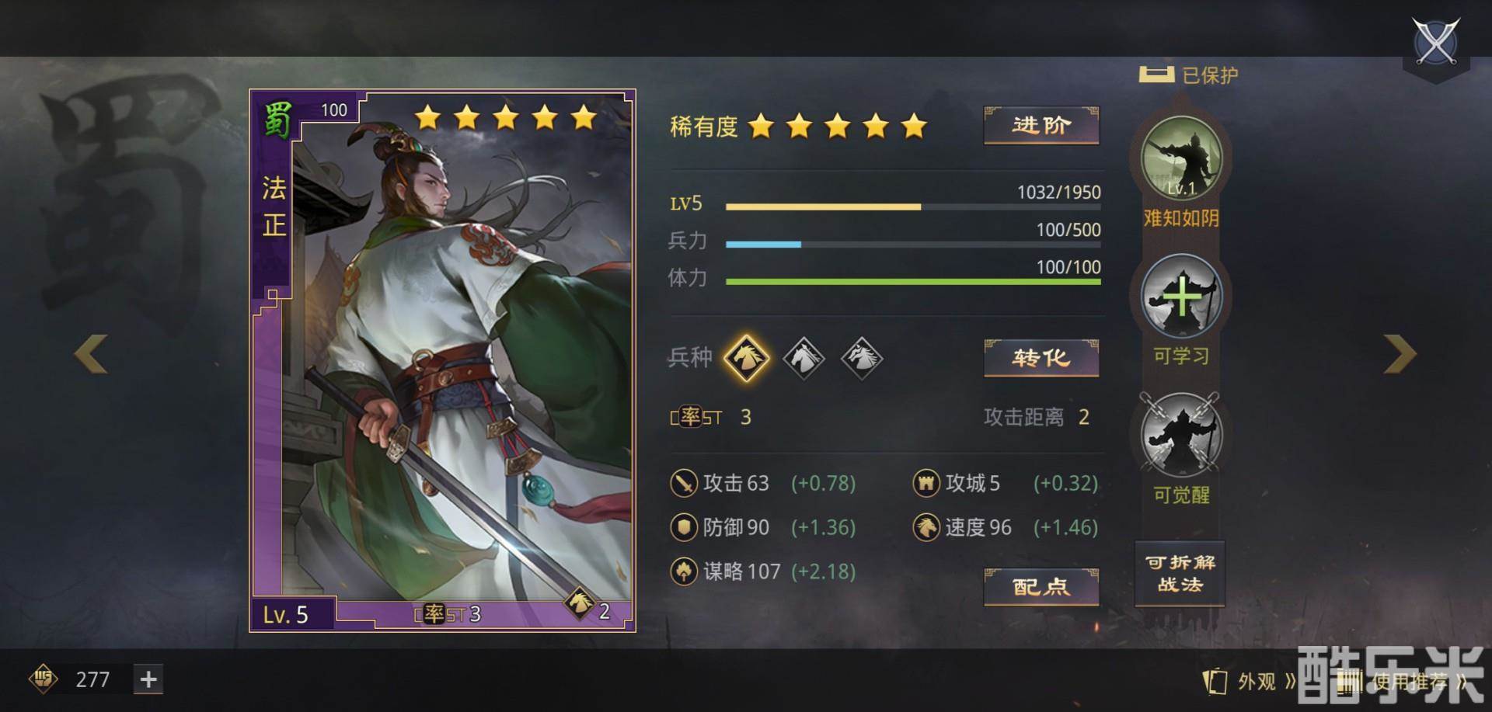Viewport: 1492px width, 712px height.
Task: Close the hero screen with crossed-swords icon
Action: coord(1436,42)
